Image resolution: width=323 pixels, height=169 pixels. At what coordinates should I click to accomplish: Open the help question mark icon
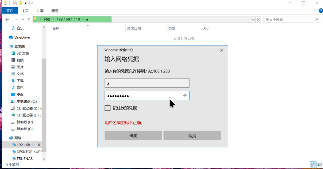[321, 11]
